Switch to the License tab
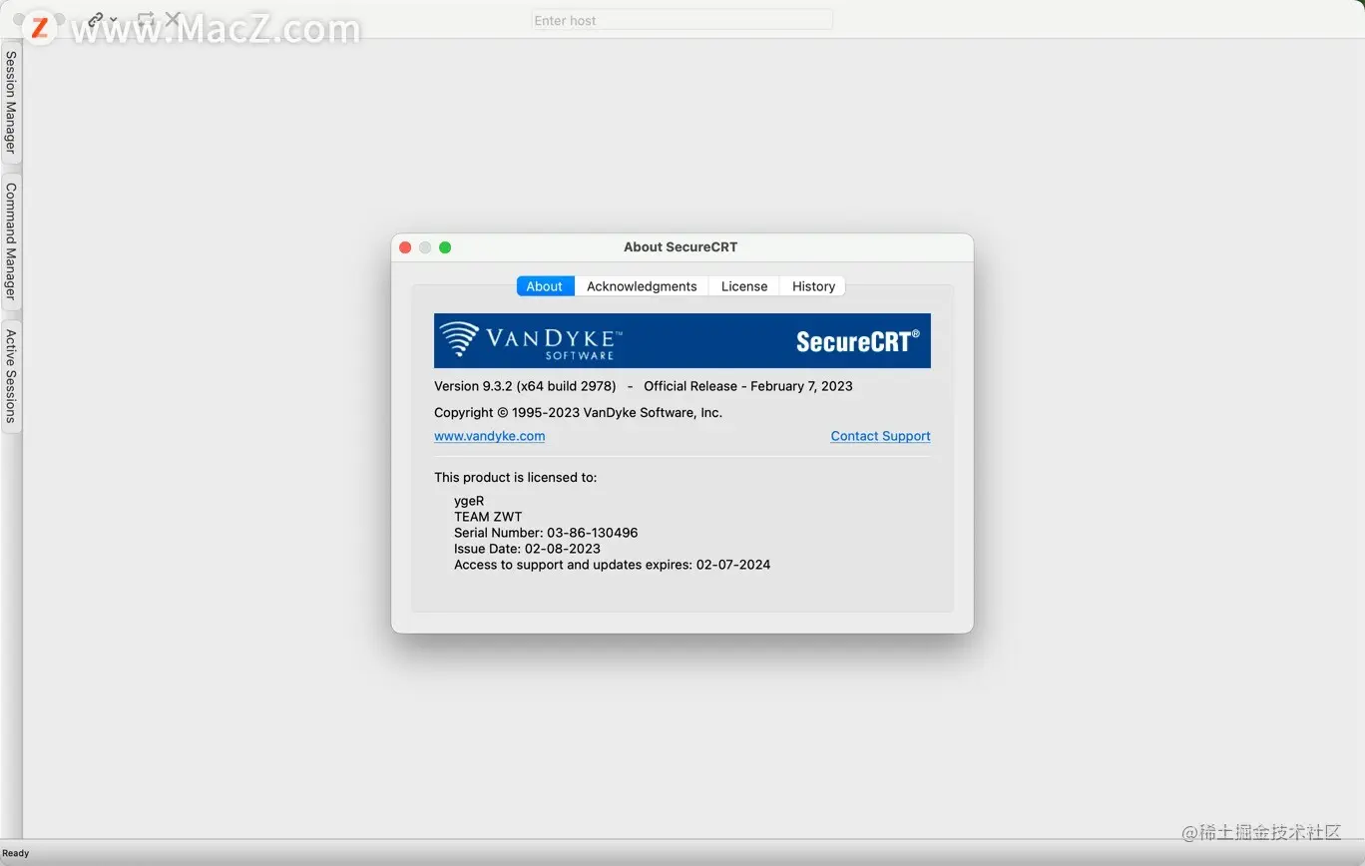The height and width of the screenshot is (866, 1365). [x=744, y=286]
